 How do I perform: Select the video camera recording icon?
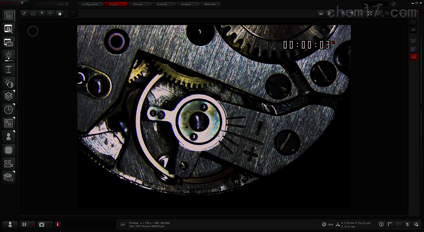tap(8, 164)
